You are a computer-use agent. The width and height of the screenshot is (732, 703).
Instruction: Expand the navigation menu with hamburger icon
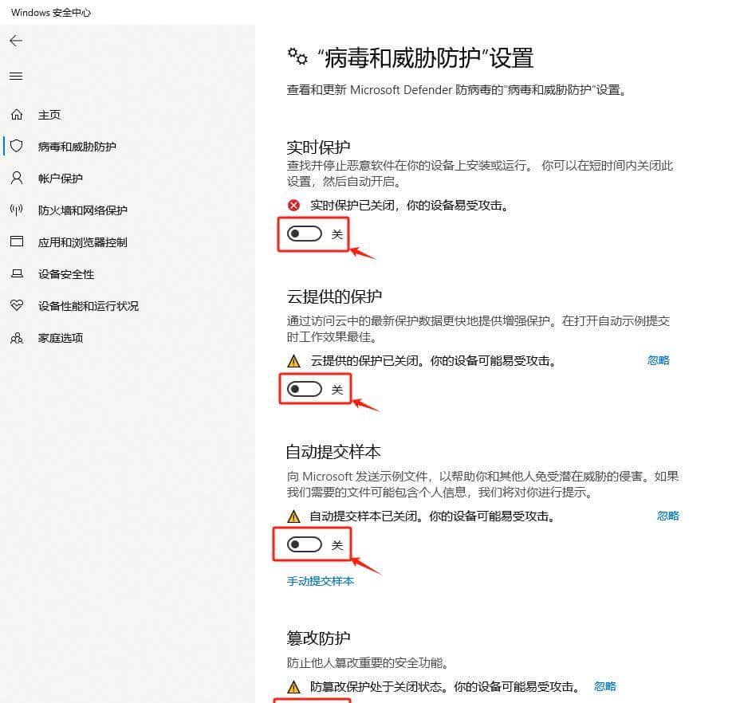[x=16, y=77]
